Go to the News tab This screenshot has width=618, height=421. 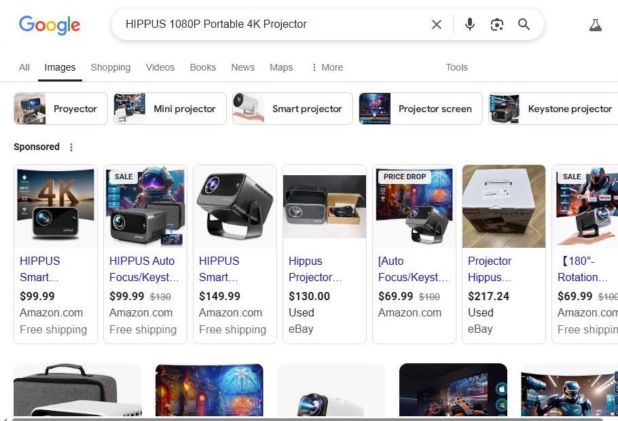coord(243,67)
